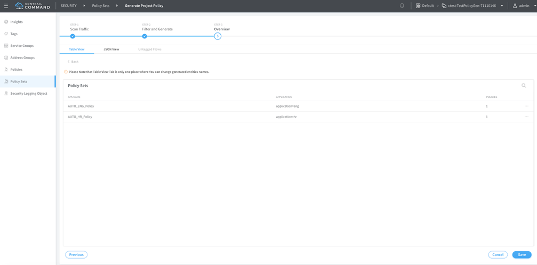
Task: Click the Insights sidebar icon
Action: tap(6, 22)
